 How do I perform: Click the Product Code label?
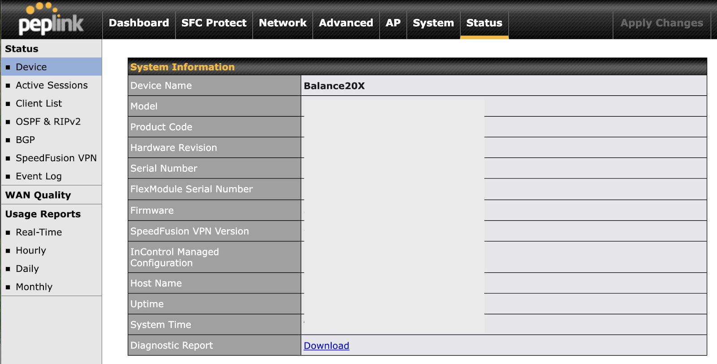click(x=161, y=127)
